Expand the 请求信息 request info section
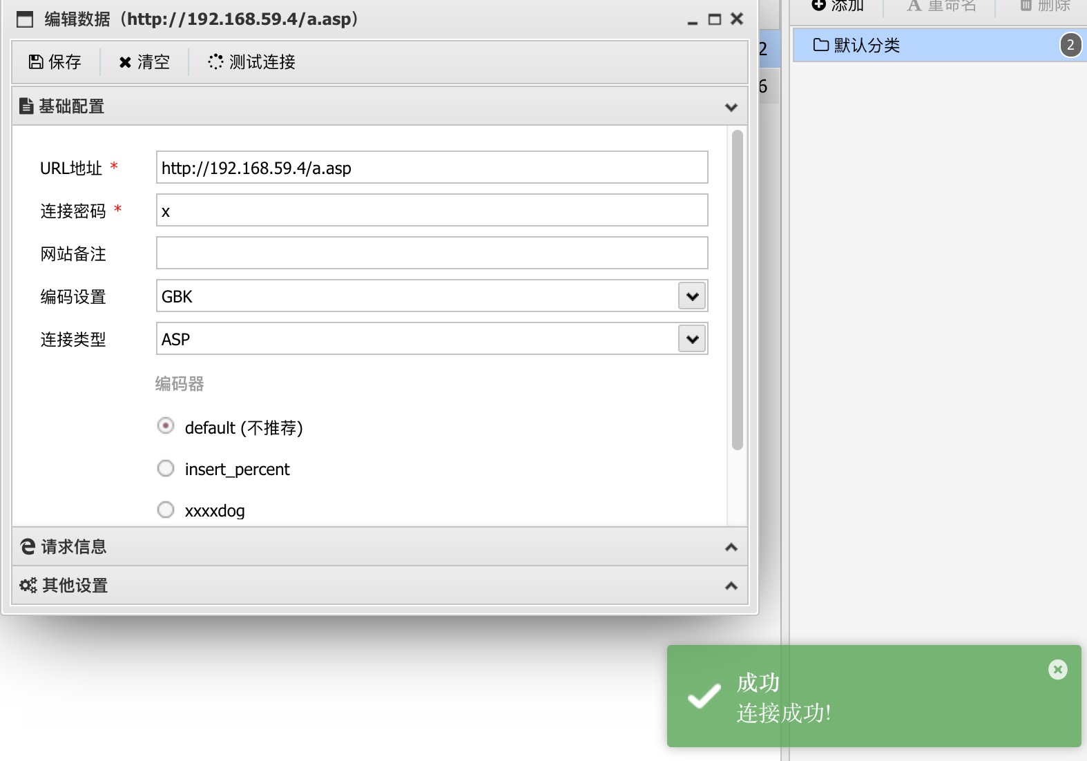 380,547
